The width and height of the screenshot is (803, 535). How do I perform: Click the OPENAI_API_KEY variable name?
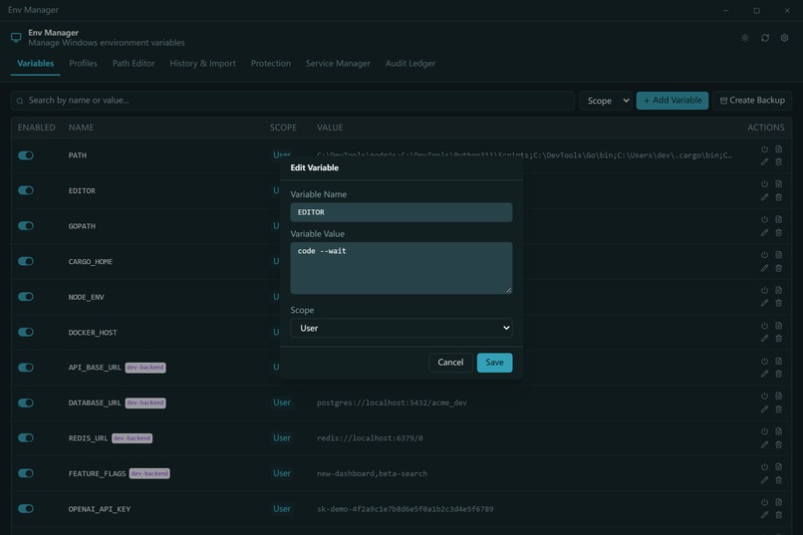click(100, 509)
